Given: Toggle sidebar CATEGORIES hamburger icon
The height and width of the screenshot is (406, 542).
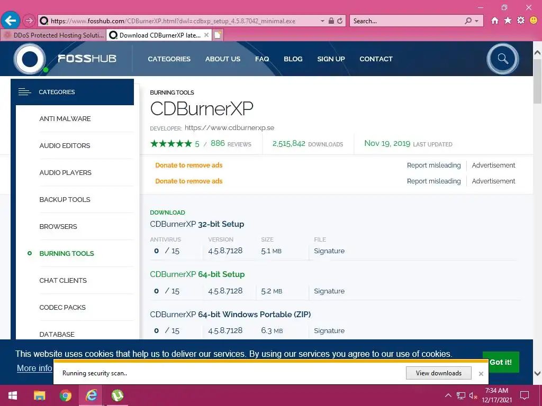Looking at the screenshot, I should (x=24, y=92).
